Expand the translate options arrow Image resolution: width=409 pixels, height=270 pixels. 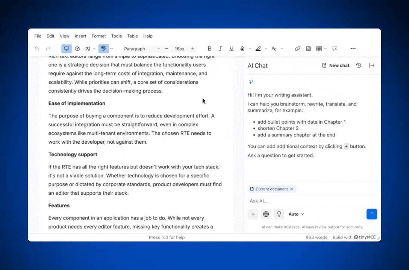94,49
